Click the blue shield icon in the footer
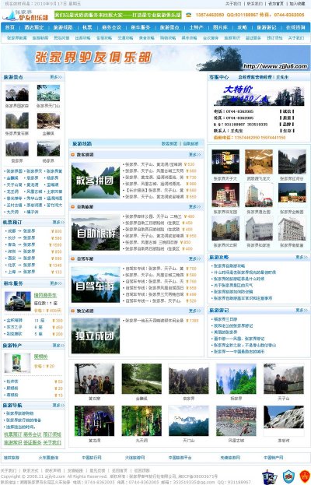 [288, 476]
